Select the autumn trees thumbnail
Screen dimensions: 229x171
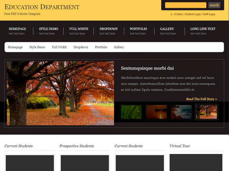coord(206,112)
